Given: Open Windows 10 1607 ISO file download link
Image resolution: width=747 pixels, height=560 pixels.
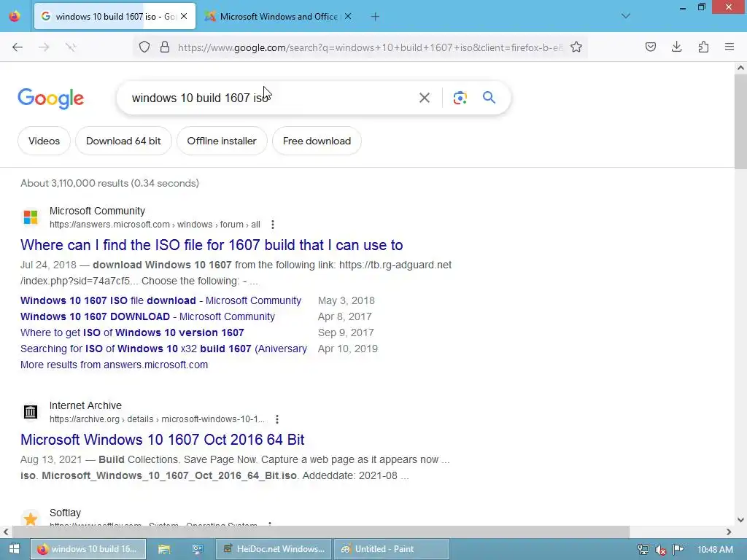Looking at the screenshot, I should pyautogui.click(x=160, y=300).
